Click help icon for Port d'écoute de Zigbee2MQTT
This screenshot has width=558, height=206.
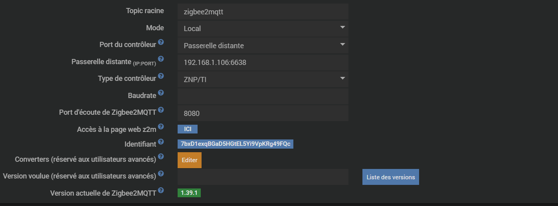[161, 110]
